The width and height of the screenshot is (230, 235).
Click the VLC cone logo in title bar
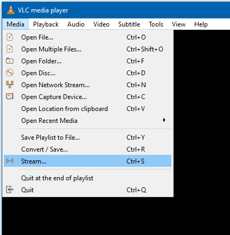[x=11, y=10]
